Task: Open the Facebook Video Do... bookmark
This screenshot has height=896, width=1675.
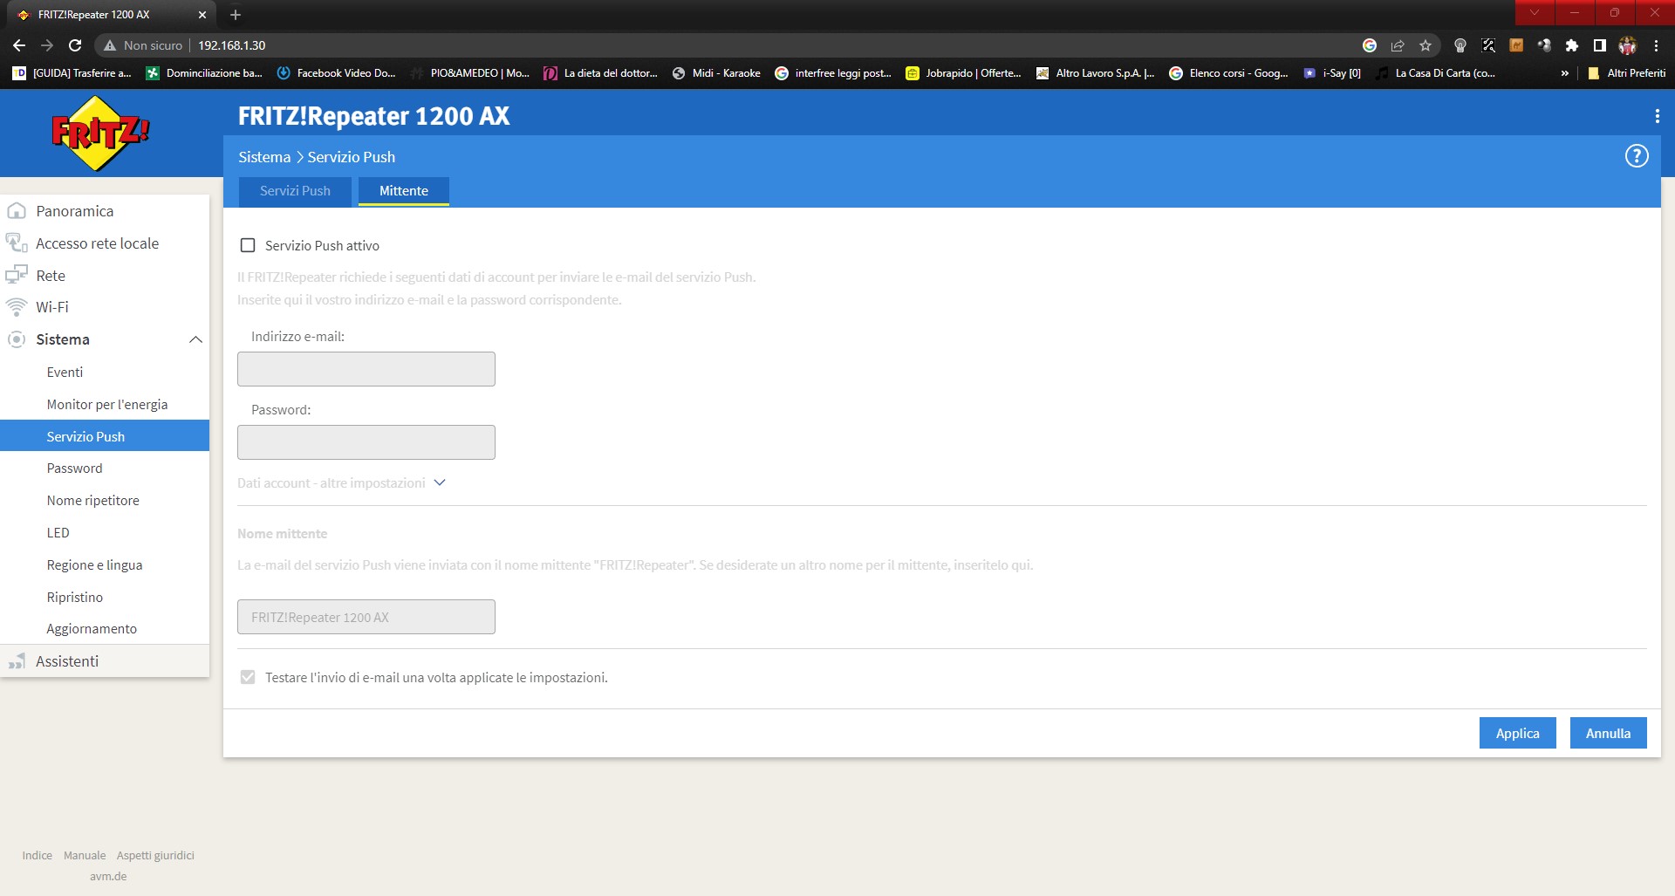Action: pyautogui.click(x=336, y=73)
